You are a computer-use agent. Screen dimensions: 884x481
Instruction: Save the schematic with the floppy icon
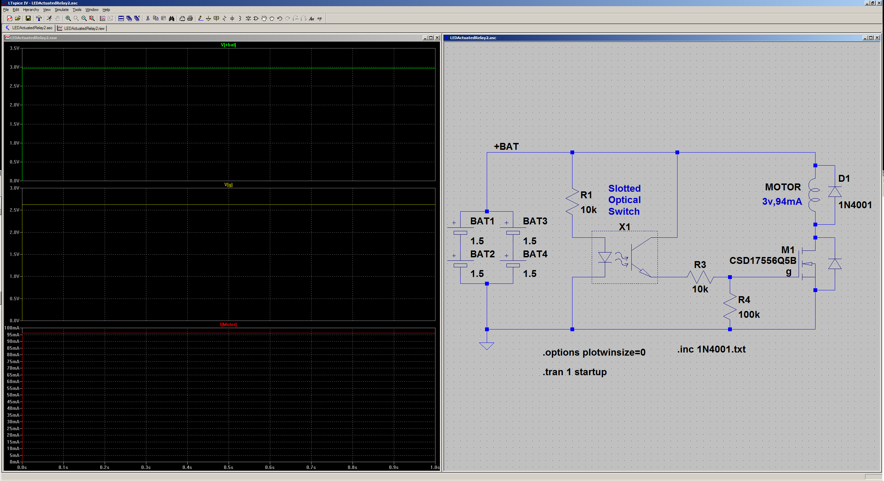click(28, 19)
